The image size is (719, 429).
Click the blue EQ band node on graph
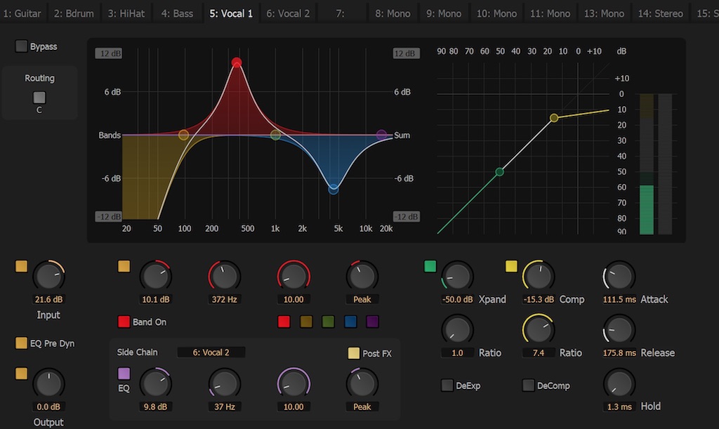334,189
